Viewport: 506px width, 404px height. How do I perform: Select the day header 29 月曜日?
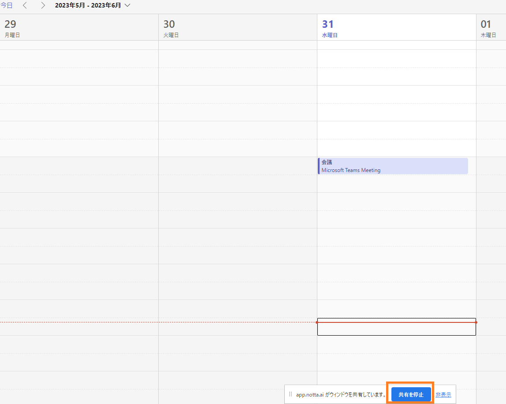pyautogui.click(x=79, y=27)
